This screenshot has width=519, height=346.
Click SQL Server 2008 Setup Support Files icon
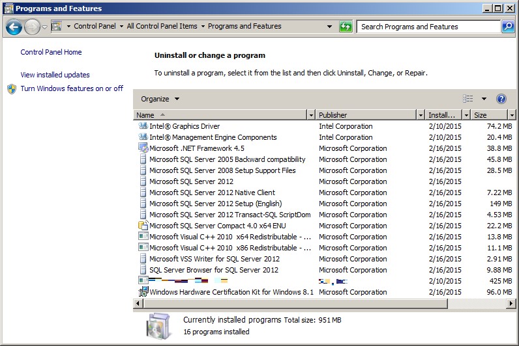tap(143, 170)
